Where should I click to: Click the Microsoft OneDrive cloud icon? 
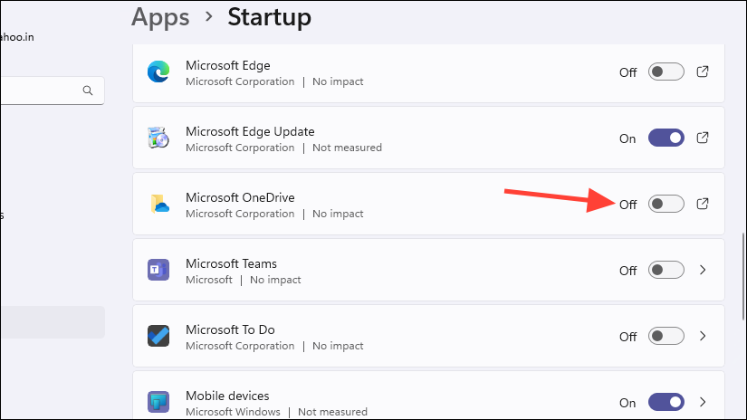158,204
